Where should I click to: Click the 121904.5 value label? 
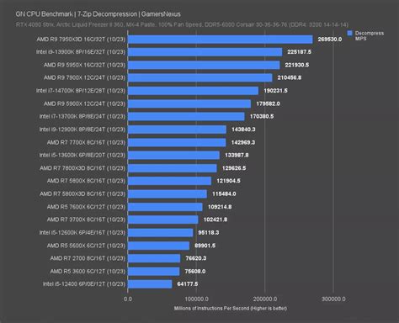pyautogui.click(x=228, y=181)
